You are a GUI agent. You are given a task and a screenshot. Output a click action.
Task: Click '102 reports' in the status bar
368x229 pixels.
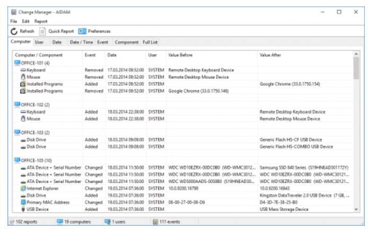click(26, 222)
